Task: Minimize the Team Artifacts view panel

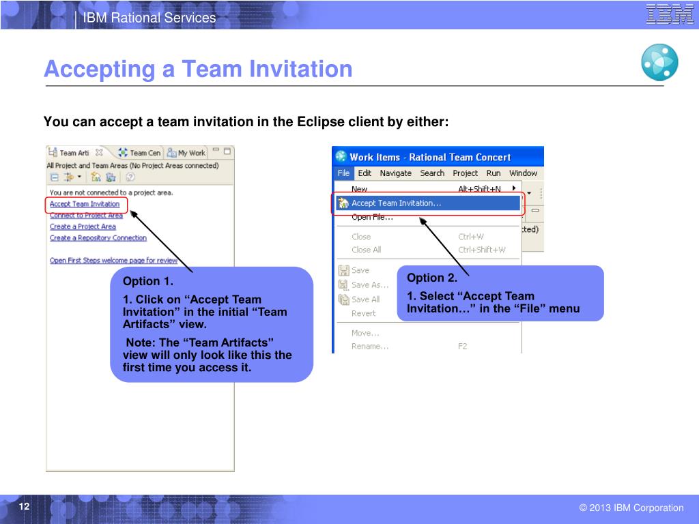Action: point(216,151)
